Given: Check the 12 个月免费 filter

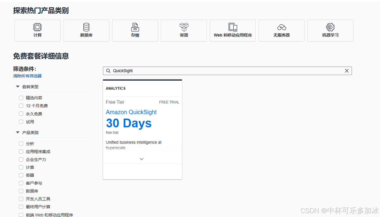Looking at the screenshot, I should pyautogui.click(x=21, y=106).
